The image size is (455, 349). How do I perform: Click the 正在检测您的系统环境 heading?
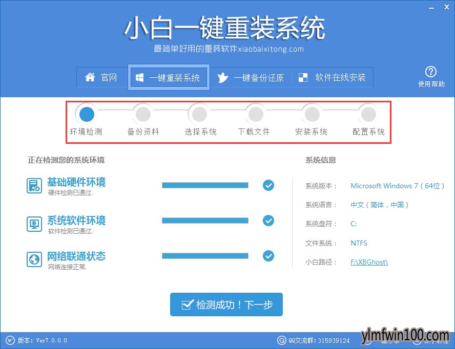click(x=66, y=160)
